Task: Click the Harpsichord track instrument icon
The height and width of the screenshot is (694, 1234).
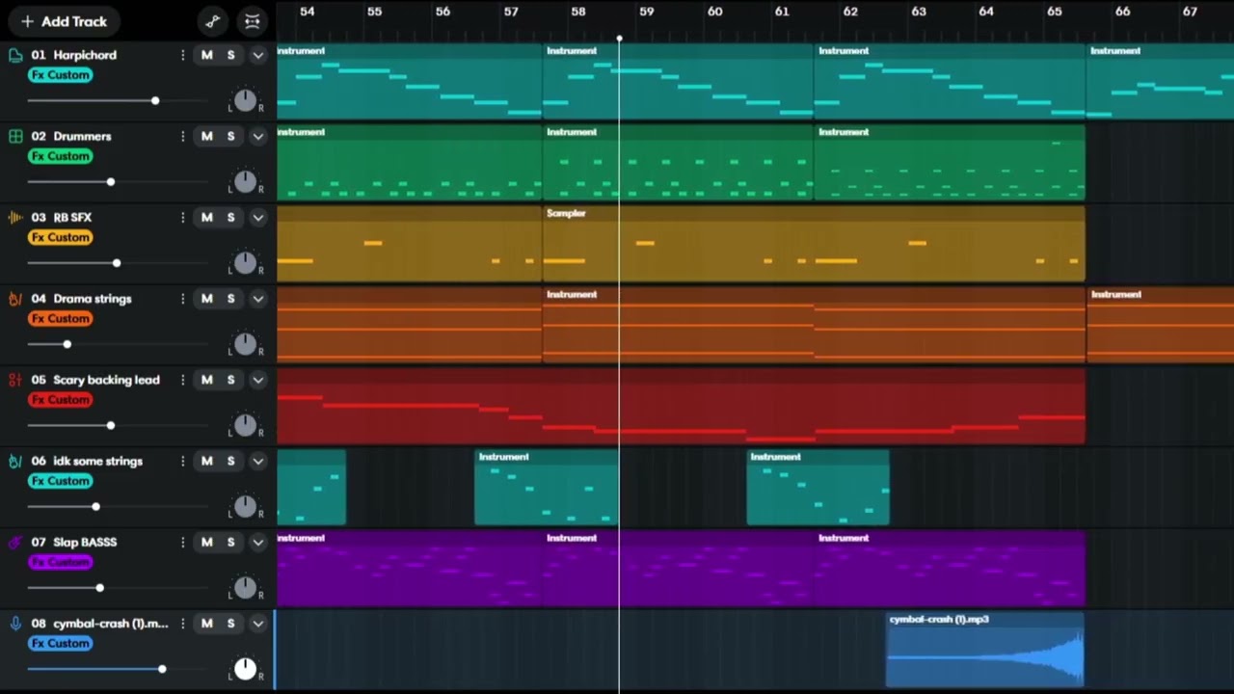Action: click(15, 55)
